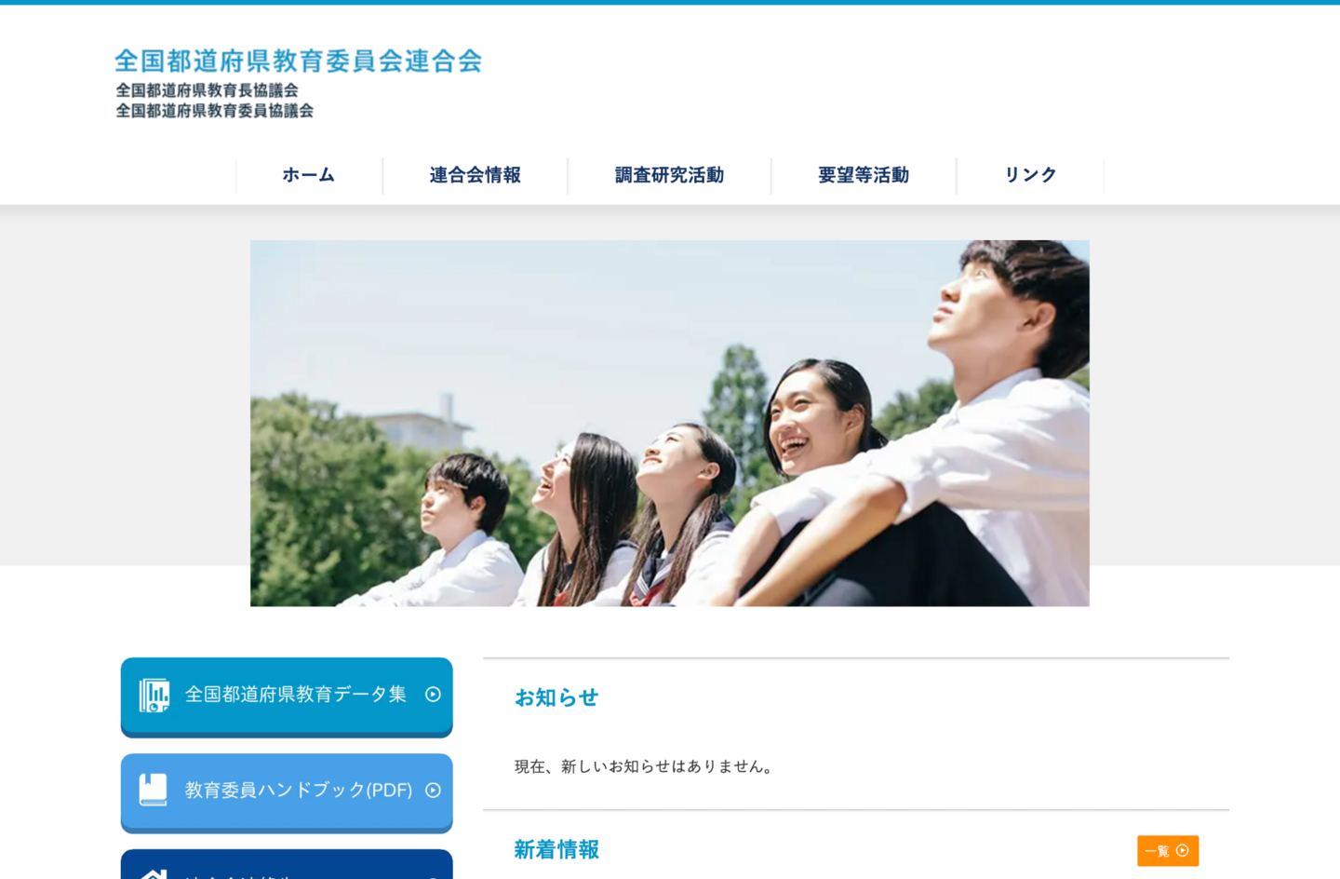Go to the 要望等活動 section
Viewport: 1340px width, 879px height.
click(864, 175)
